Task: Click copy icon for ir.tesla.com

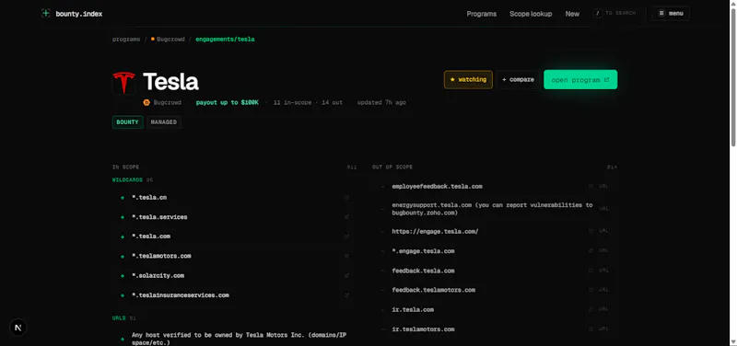Action: (x=591, y=310)
